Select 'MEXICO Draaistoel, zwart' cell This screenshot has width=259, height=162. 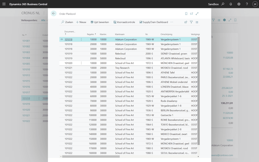coord(174,134)
